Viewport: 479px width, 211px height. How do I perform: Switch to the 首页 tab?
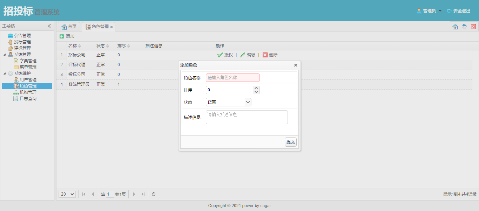(69, 27)
